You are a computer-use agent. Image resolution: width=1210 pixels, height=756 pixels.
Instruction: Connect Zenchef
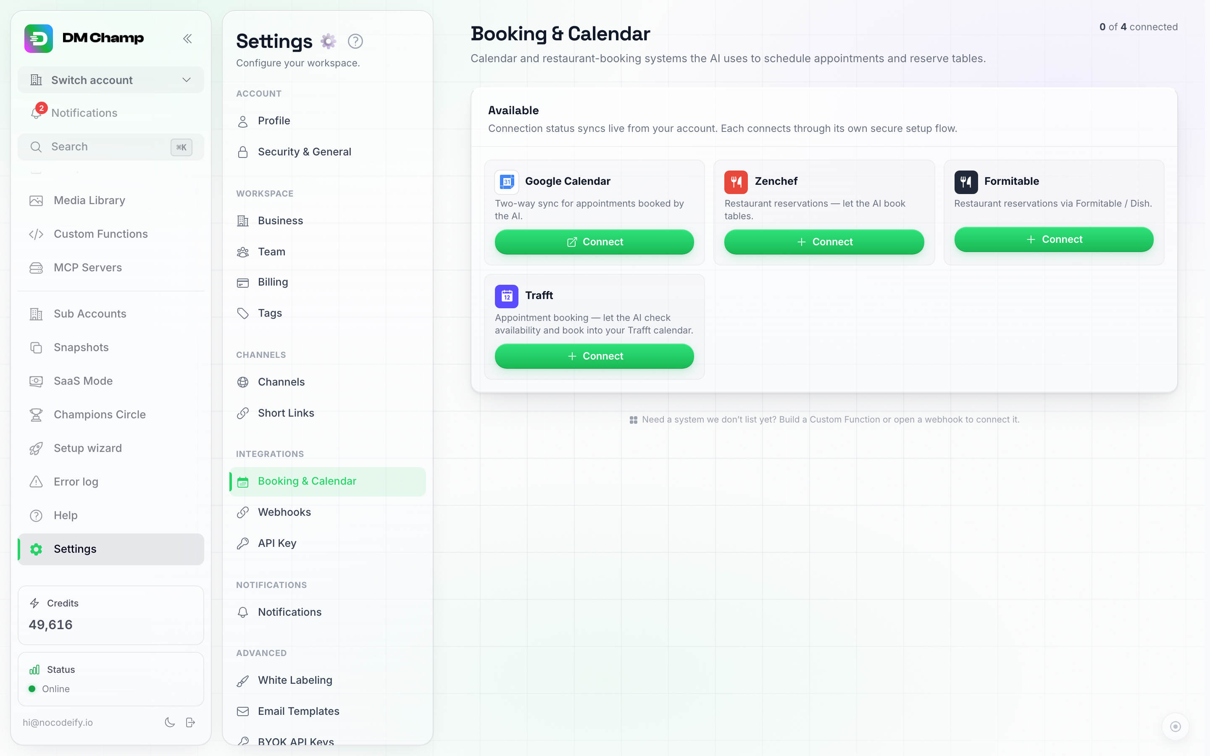tap(823, 242)
